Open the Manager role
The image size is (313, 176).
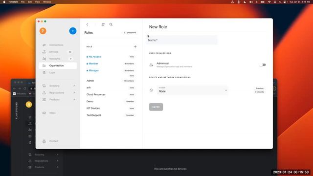coord(94,70)
